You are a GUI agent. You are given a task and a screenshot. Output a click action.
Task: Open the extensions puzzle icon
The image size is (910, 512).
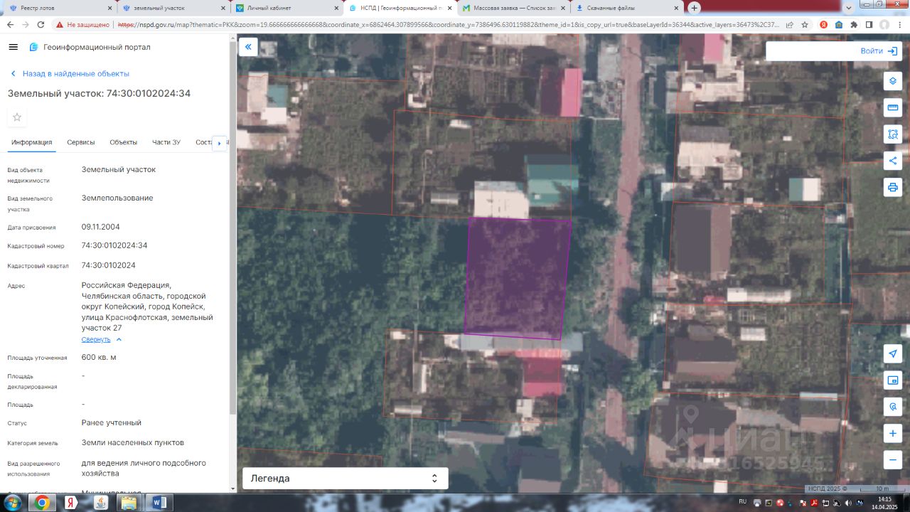pyautogui.click(x=854, y=24)
